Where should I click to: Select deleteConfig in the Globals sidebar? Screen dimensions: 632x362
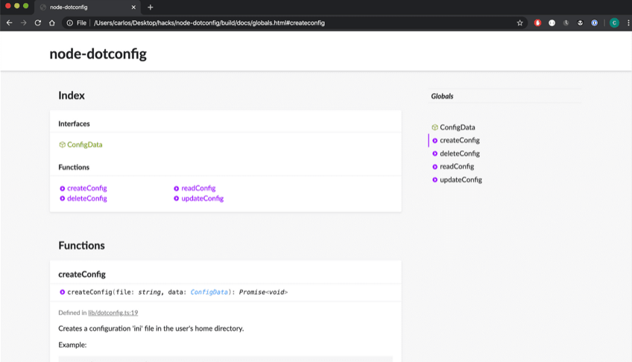click(459, 153)
